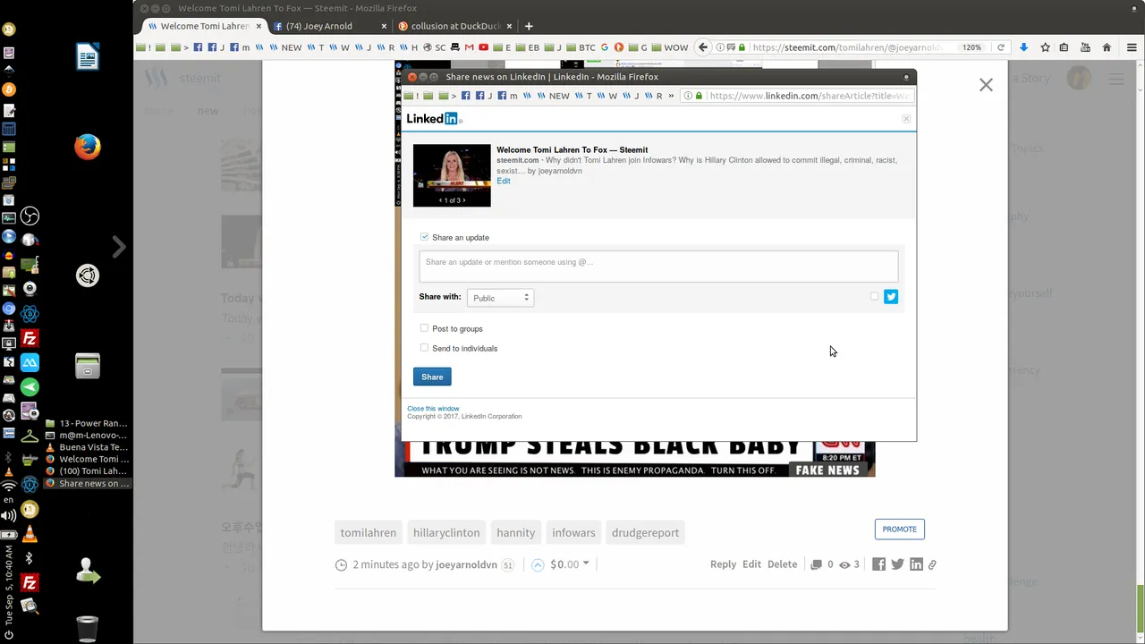Click Edit link in LinkedIn article preview
This screenshot has width=1145, height=644.
click(x=504, y=182)
